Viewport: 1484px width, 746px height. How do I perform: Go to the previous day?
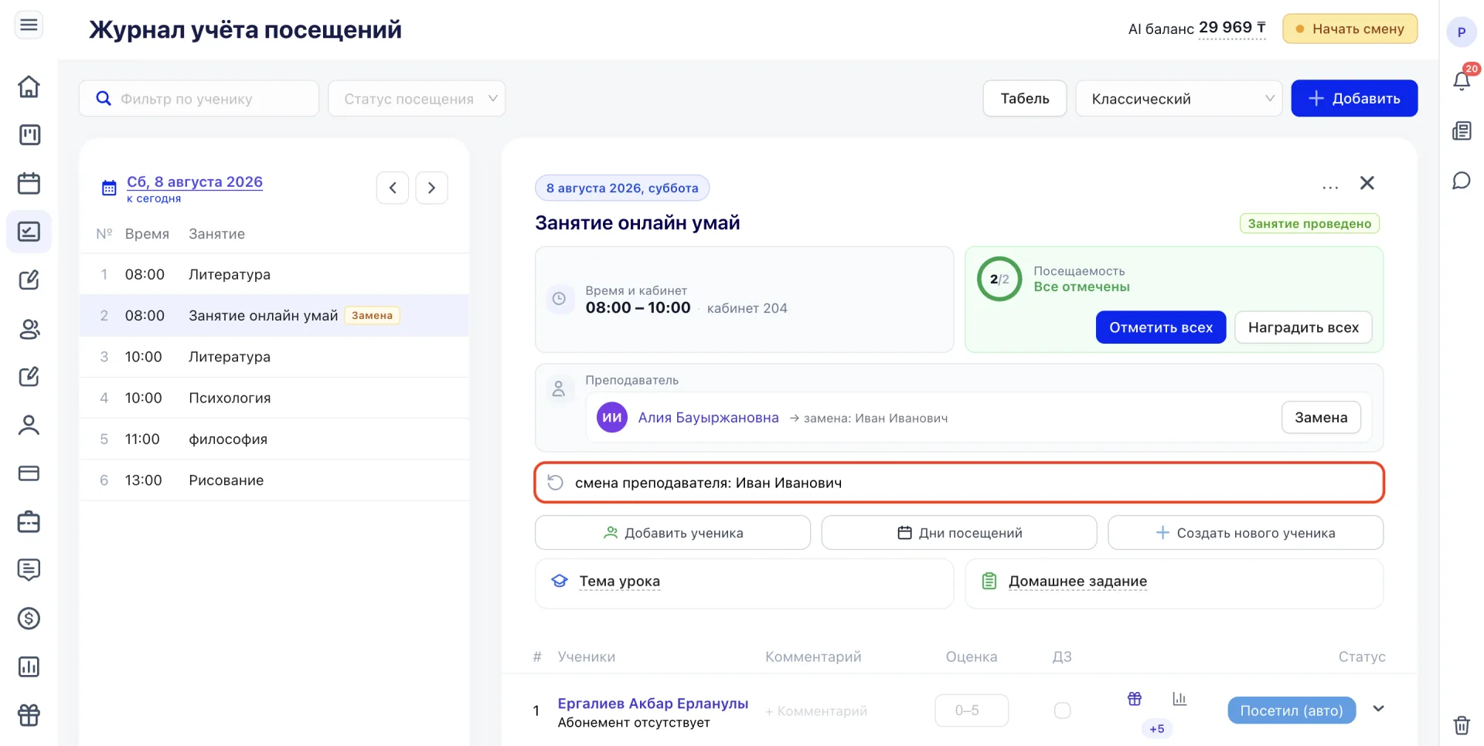tap(393, 188)
